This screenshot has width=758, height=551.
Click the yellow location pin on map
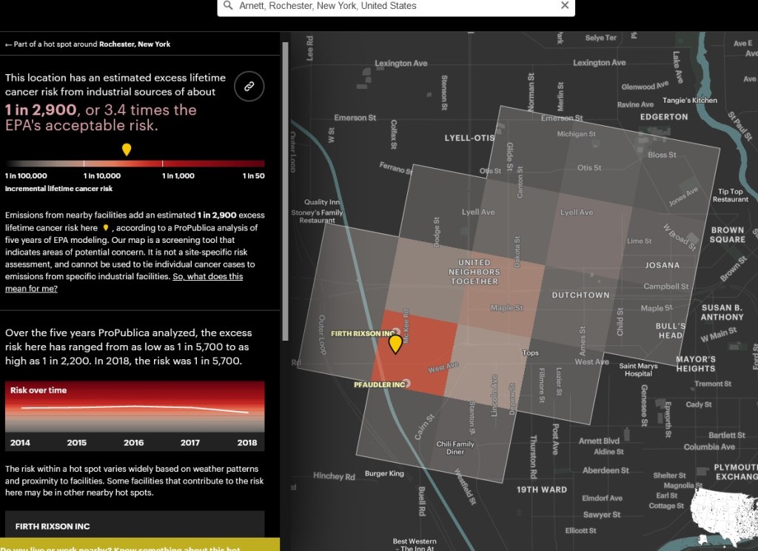point(395,344)
